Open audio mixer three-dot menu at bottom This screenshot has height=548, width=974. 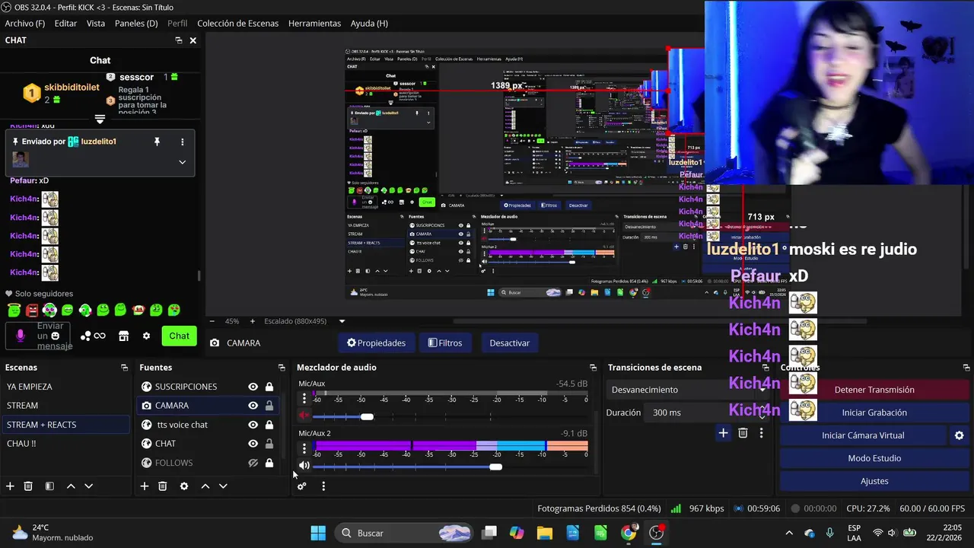point(323,486)
